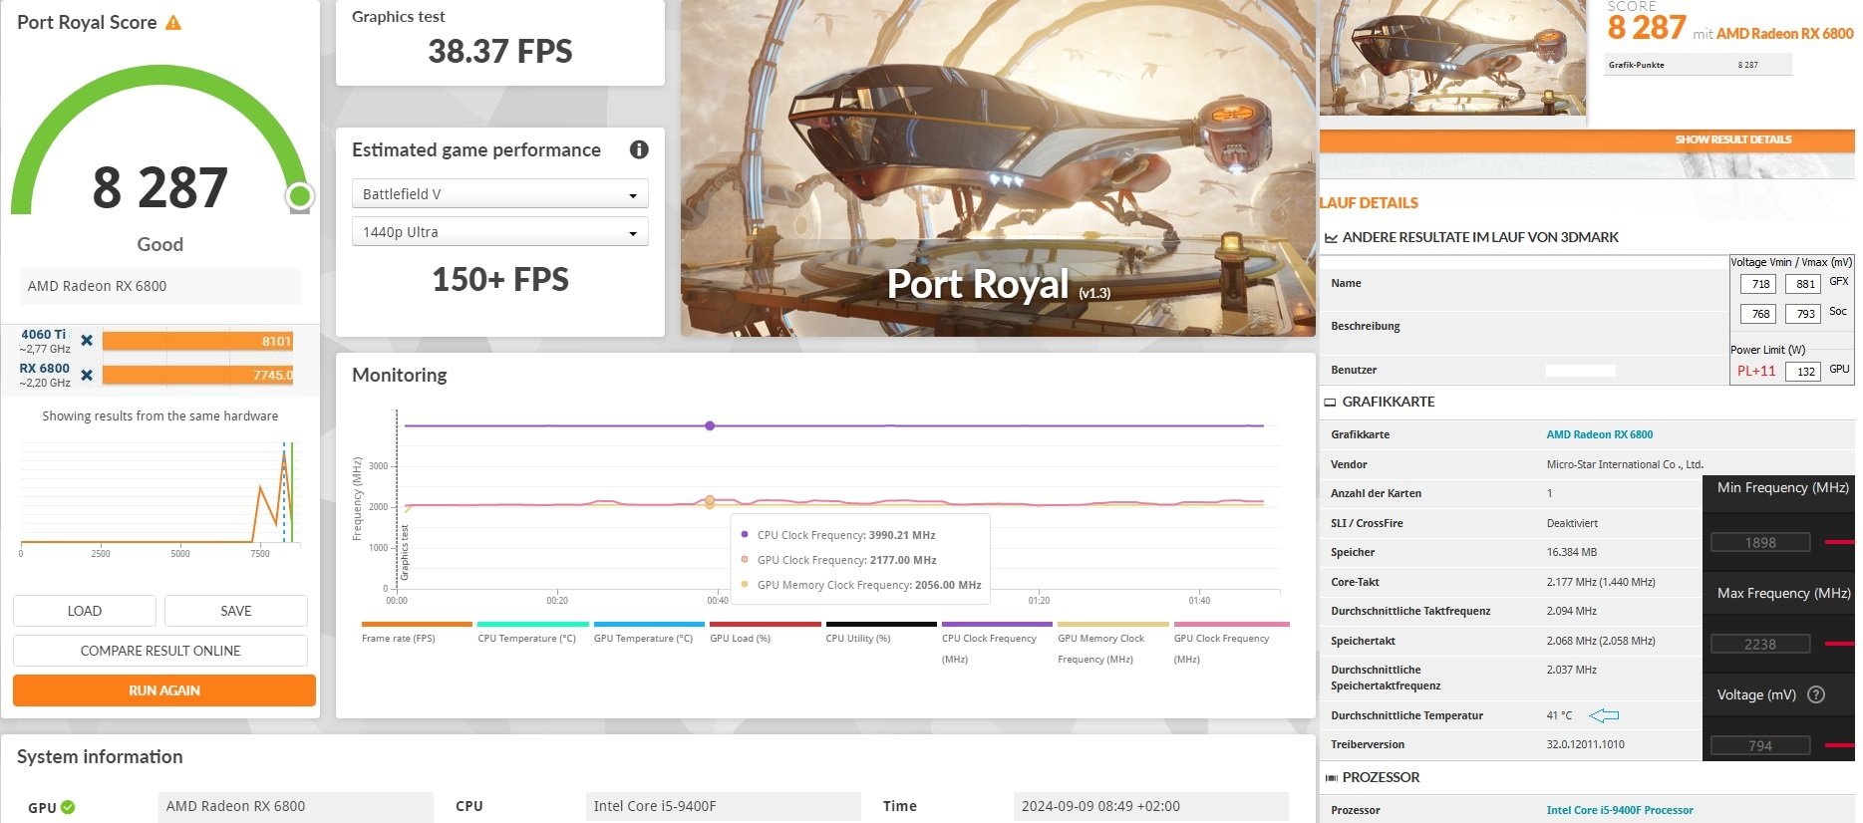Screen dimensions: 1863x823
Task: Click the Soc Vmax field showing 793
Action: click(1804, 314)
